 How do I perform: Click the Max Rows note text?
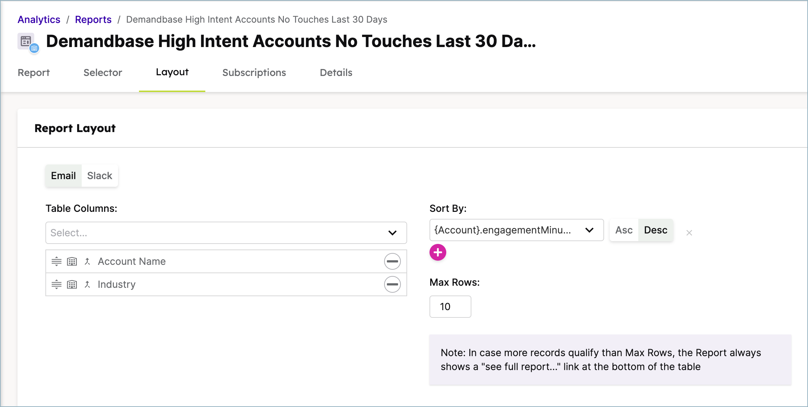click(x=601, y=360)
